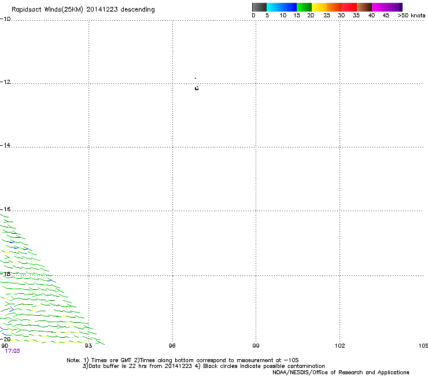Click the longitude label '99'
Viewport: 428px width, 376px height.
click(x=256, y=346)
